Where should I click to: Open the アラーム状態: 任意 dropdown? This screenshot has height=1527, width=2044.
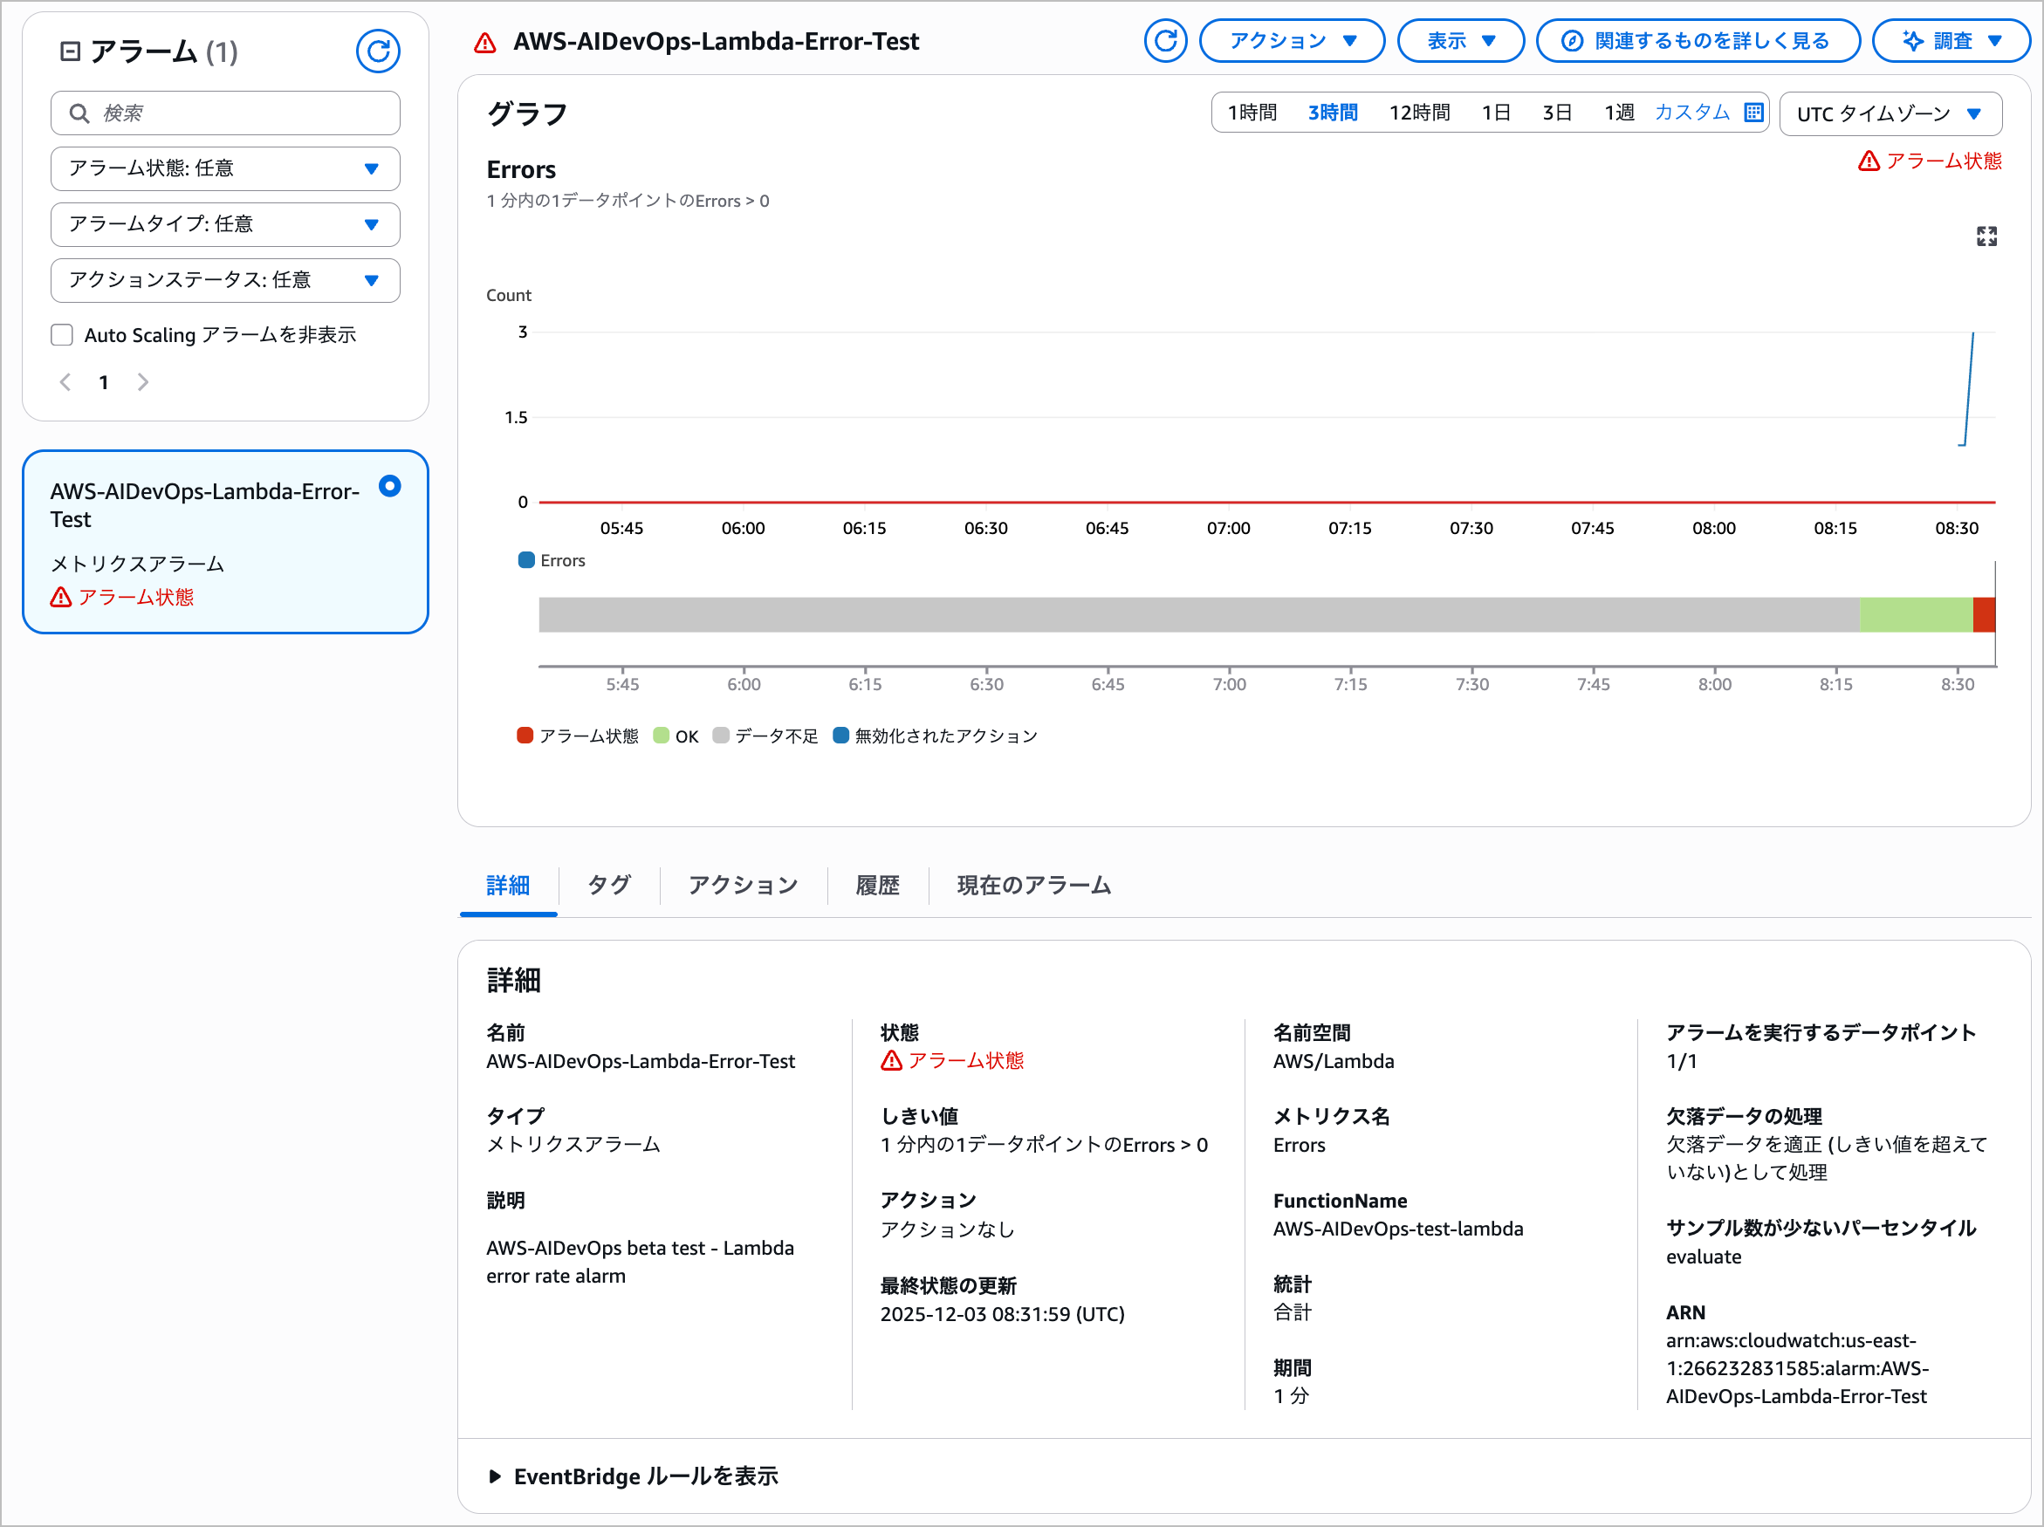coord(224,168)
